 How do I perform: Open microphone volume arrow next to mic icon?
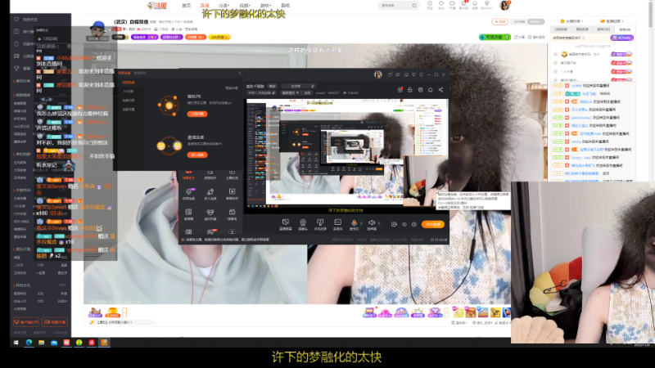[361, 223]
